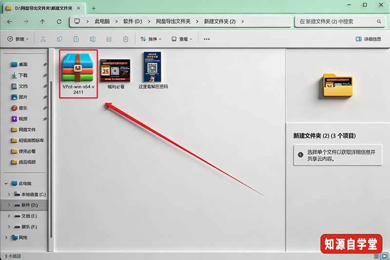Click the forward navigation arrow

[26, 21]
